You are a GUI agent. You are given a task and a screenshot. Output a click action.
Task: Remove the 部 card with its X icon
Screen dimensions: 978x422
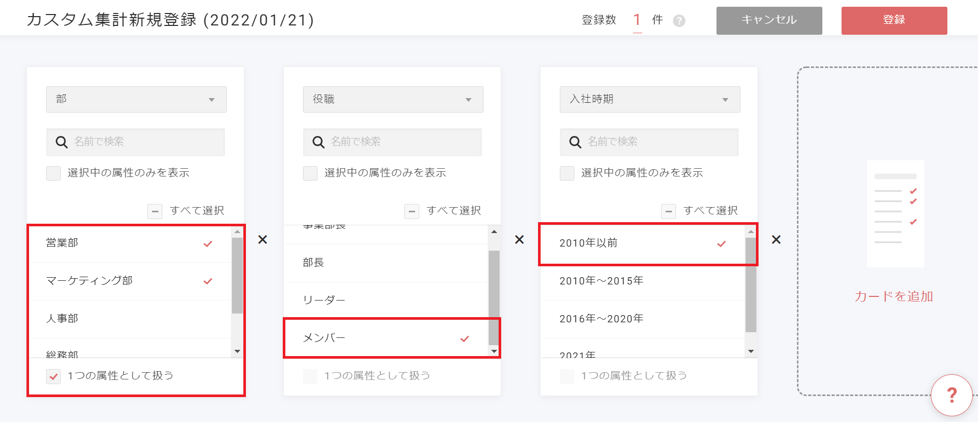(263, 239)
